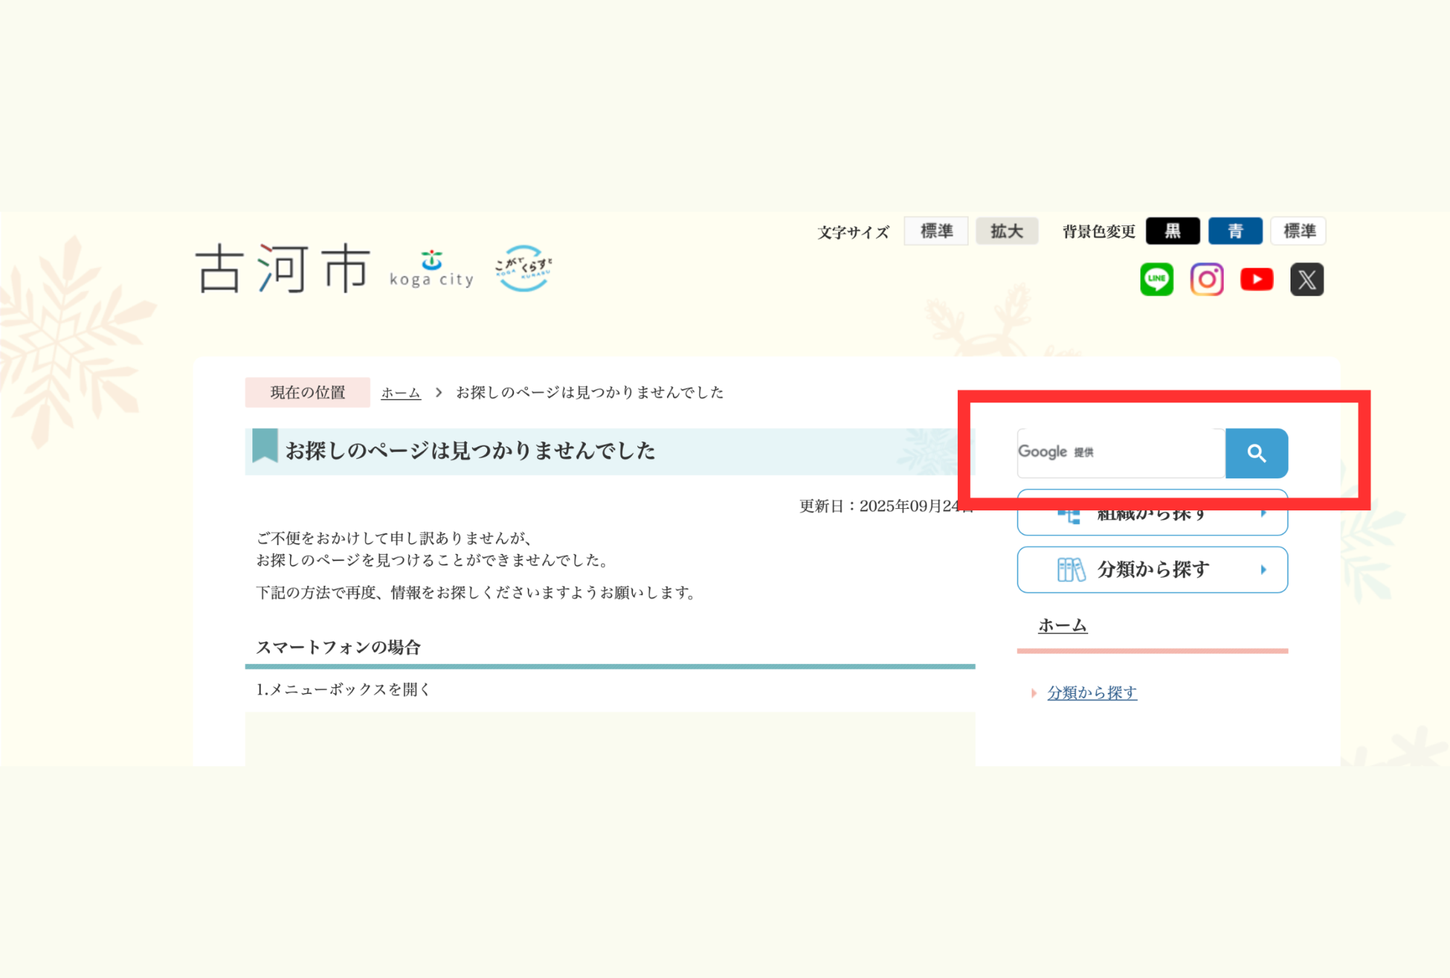Open the city's YouTube channel
This screenshot has width=1450, height=978.
[1256, 279]
